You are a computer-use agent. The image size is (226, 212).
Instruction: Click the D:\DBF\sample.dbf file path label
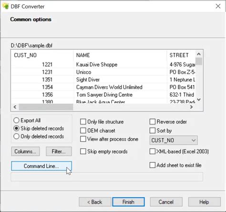click(31, 46)
